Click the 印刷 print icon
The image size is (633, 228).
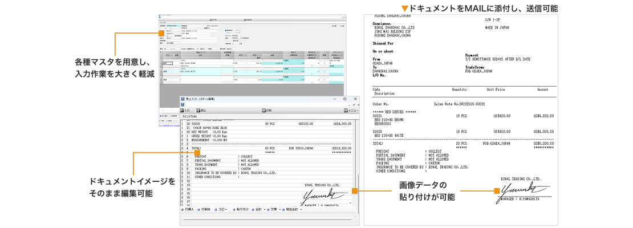[x=263, y=110]
